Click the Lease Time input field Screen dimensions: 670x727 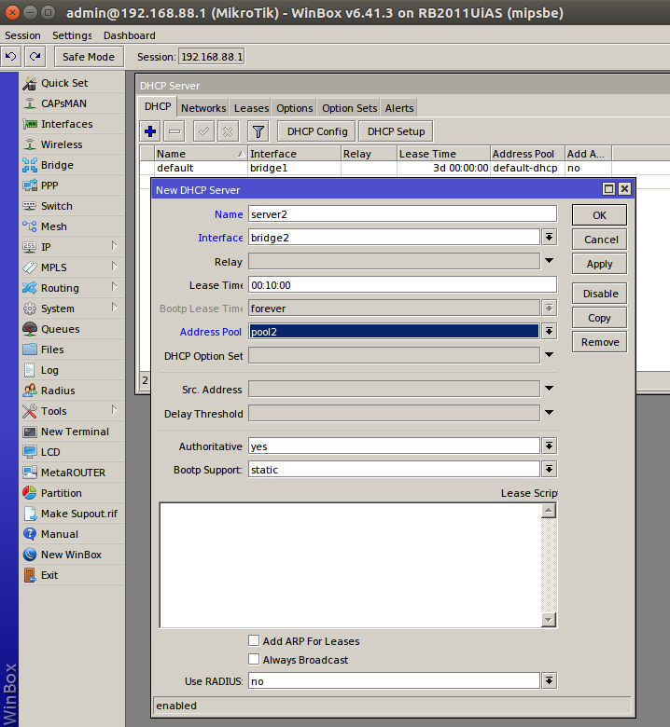point(402,285)
